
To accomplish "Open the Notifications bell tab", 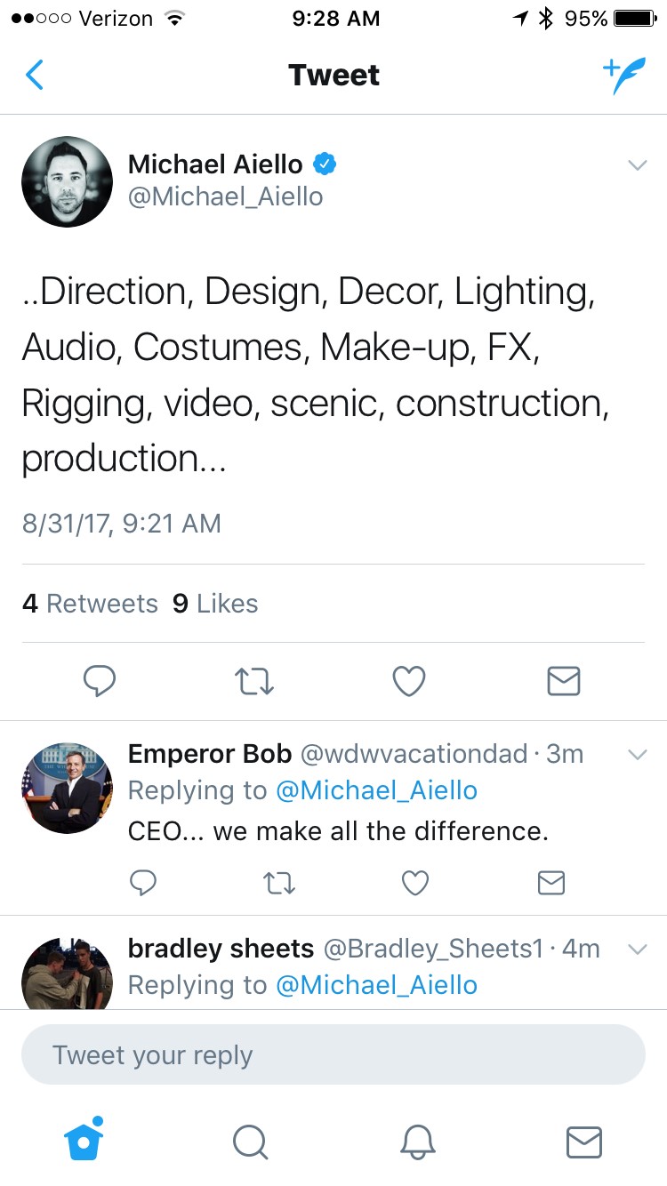I will coord(417,1142).
